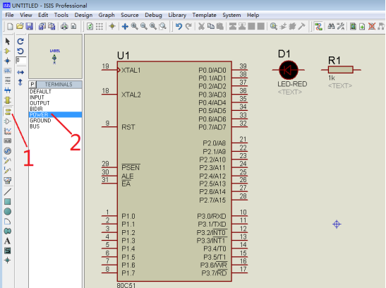The image size is (386, 288).
Task: Open the Template menu
Action: pos(205,15)
